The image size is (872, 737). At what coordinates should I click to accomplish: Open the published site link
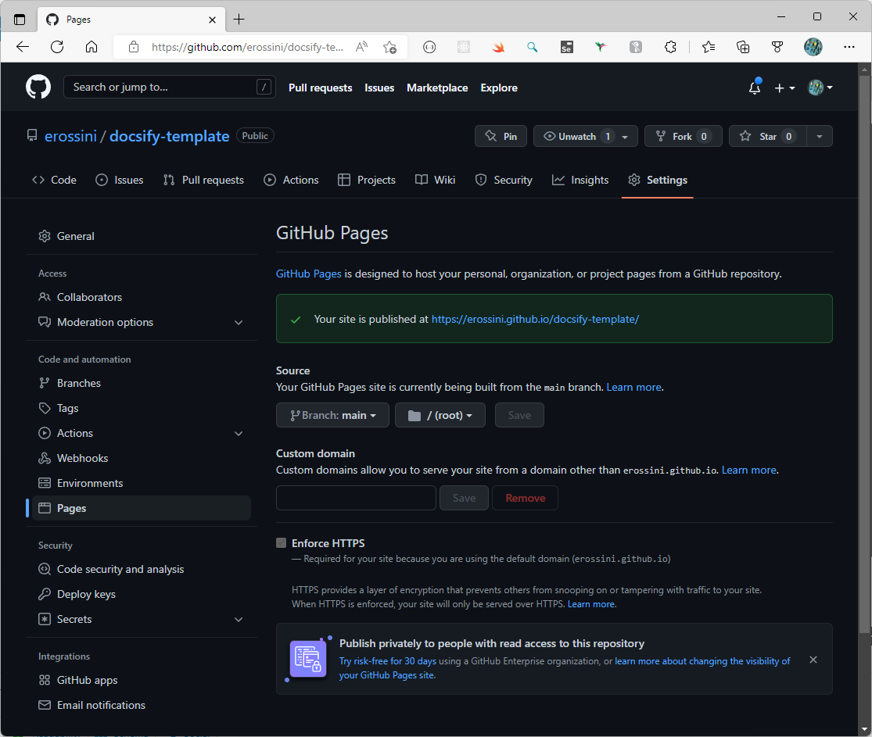(x=535, y=319)
